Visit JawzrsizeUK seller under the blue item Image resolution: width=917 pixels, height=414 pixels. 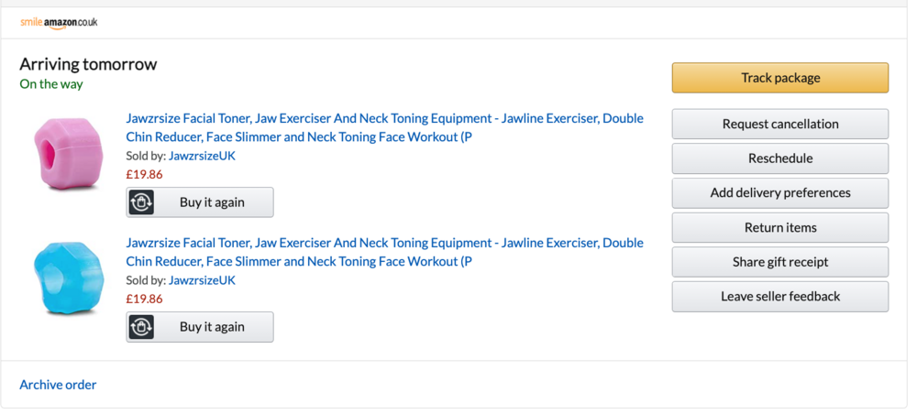click(202, 280)
